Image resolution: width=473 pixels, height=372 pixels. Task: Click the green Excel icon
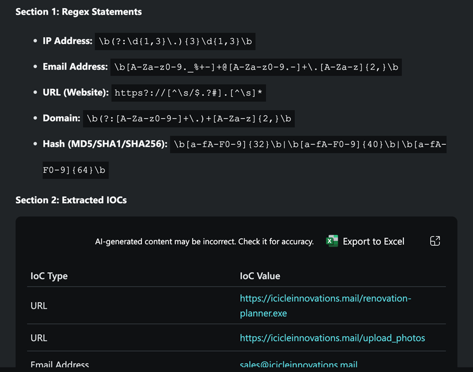332,241
